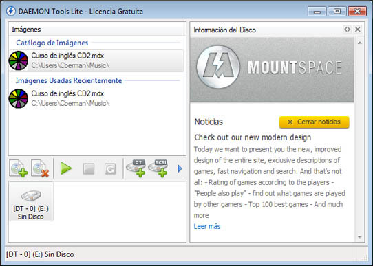Image resolution: width=373 pixels, height=266 pixels.
Task: Close the DAEMON Tools Lite window
Action: 357,12
